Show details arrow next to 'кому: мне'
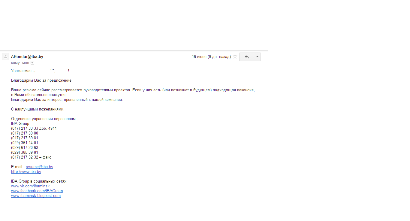 pos(32,63)
